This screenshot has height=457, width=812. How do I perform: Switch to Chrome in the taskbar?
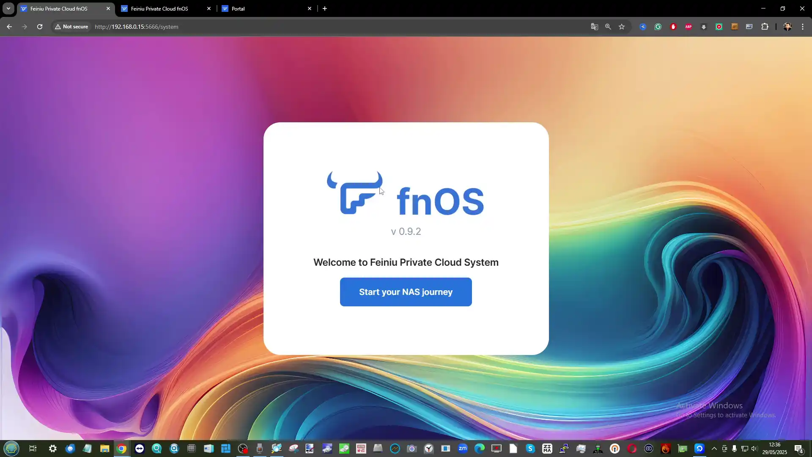(122, 449)
